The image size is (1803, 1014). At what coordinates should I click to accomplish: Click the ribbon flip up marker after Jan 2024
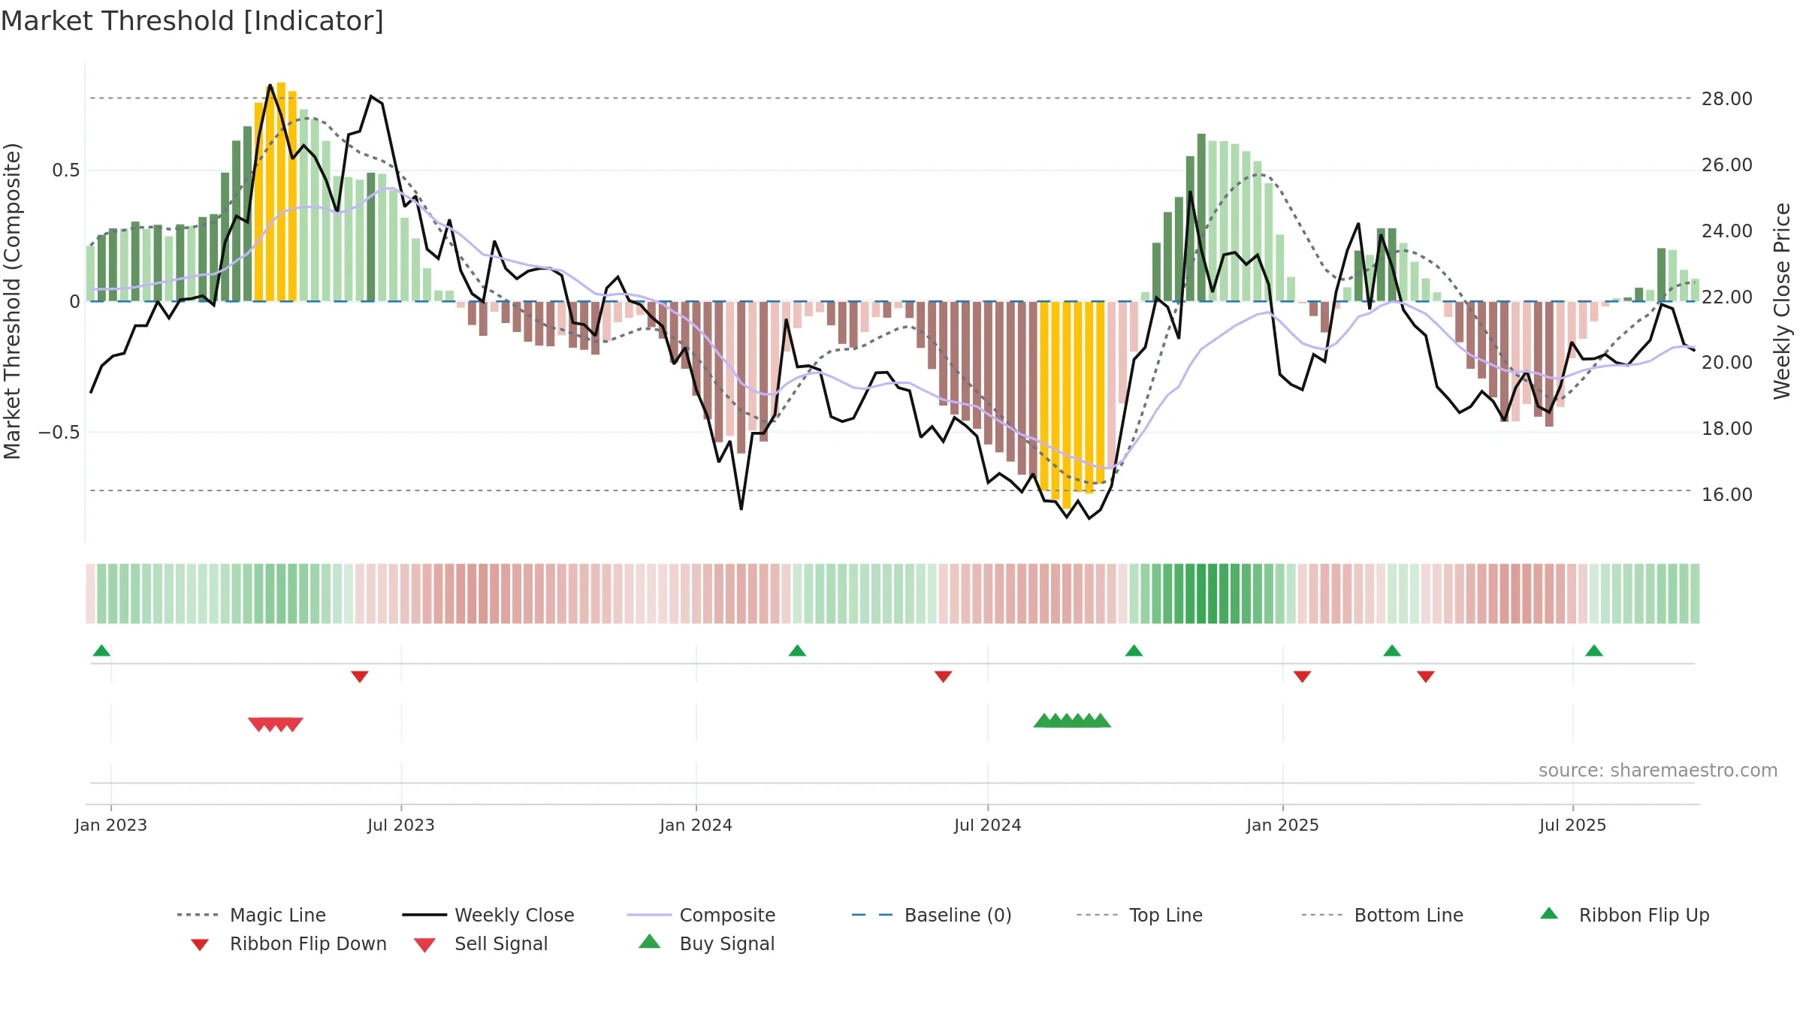797,650
